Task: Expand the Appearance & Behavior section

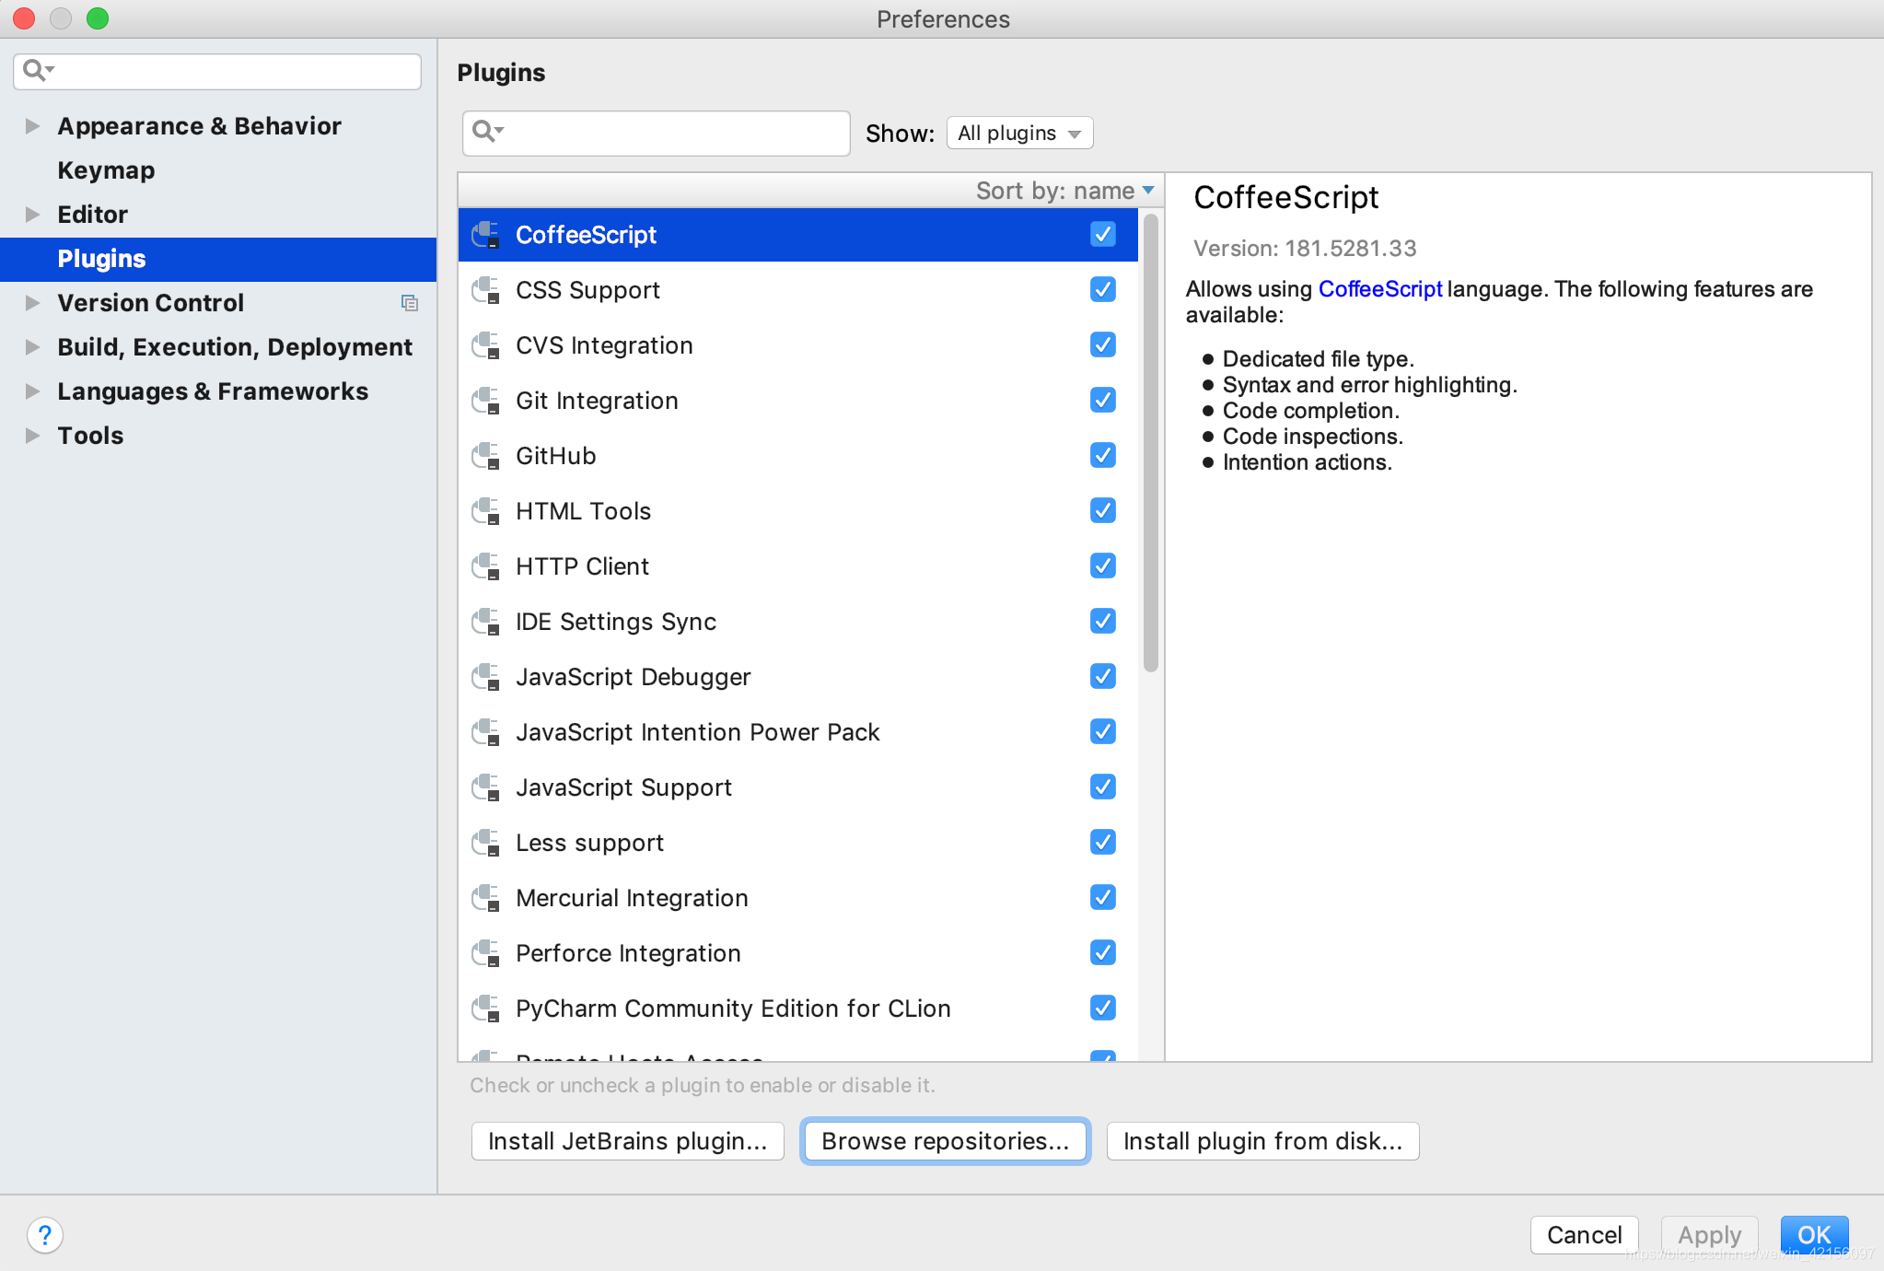Action: point(32,126)
